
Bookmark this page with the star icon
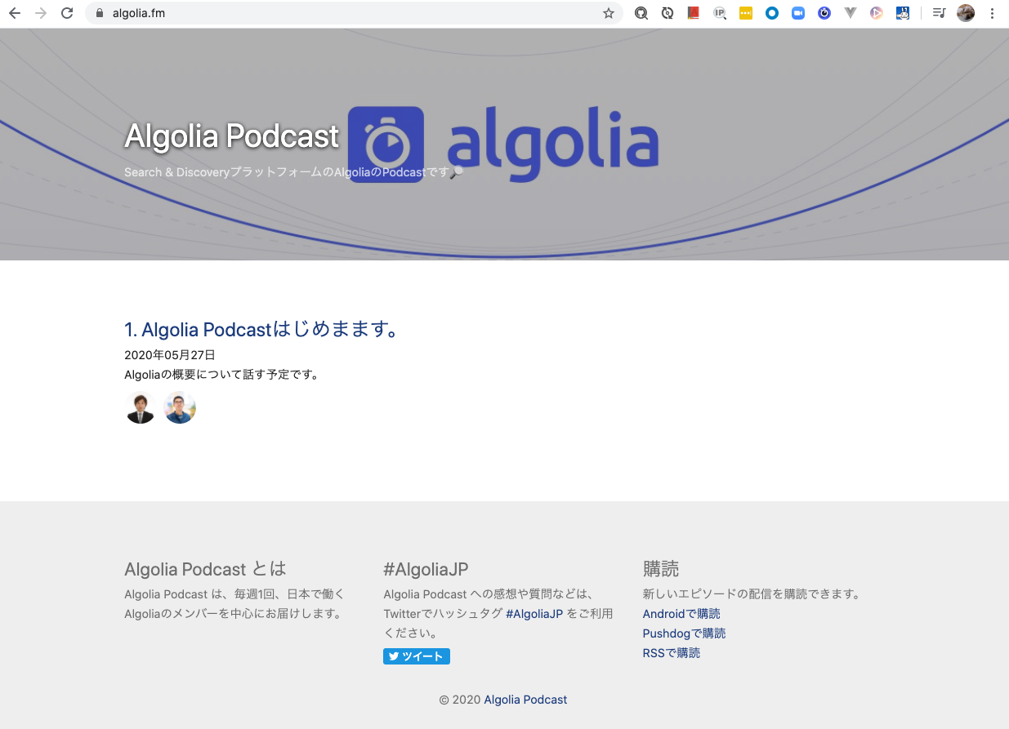[x=608, y=13]
